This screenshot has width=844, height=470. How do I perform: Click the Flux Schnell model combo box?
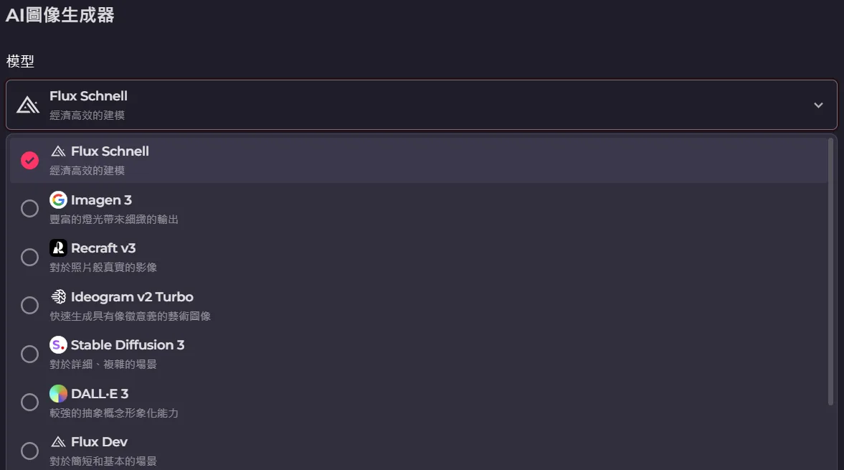point(421,105)
